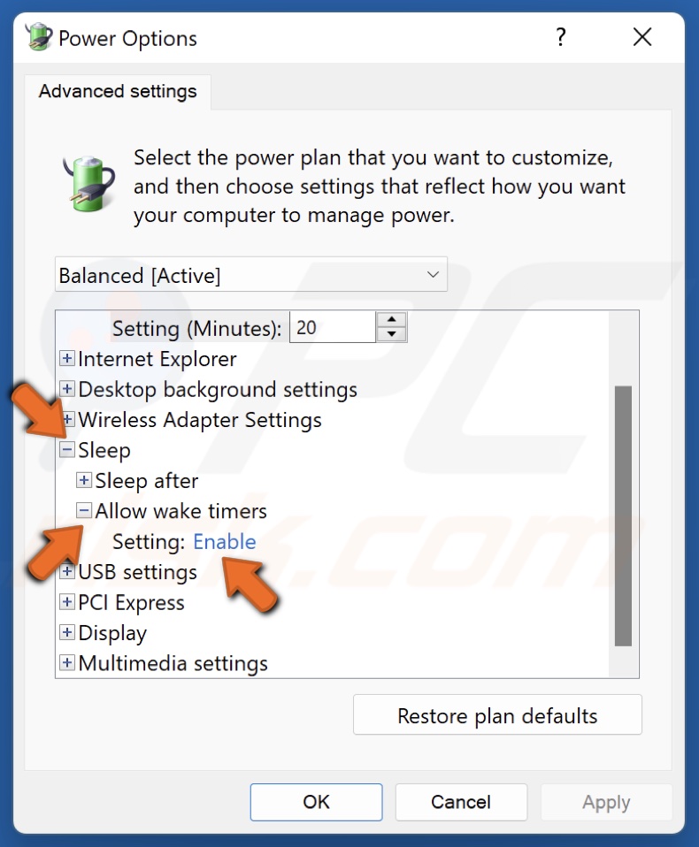This screenshot has width=699, height=847.
Task: Collapse the Allow wake timers setting
Action: point(84,511)
